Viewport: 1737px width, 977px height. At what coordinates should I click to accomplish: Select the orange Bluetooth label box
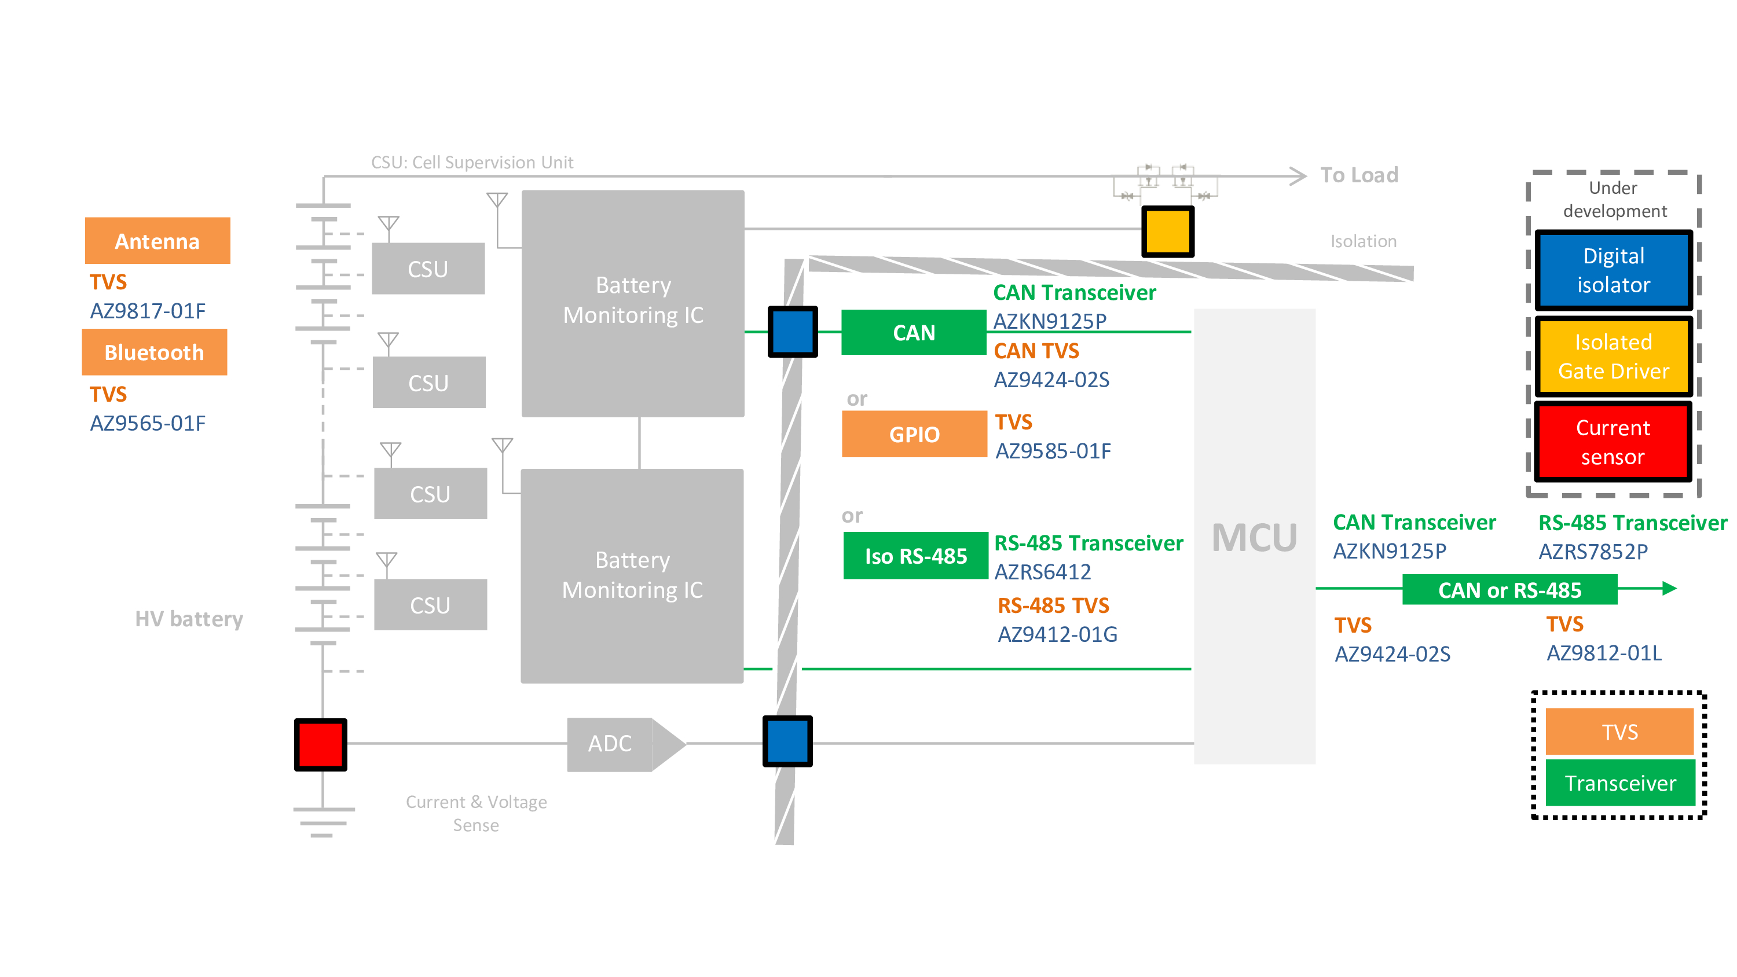(x=155, y=352)
